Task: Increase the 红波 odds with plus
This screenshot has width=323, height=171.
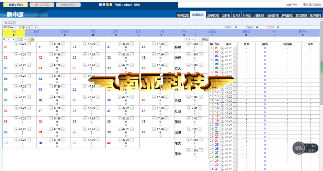Action: tap(189, 108)
